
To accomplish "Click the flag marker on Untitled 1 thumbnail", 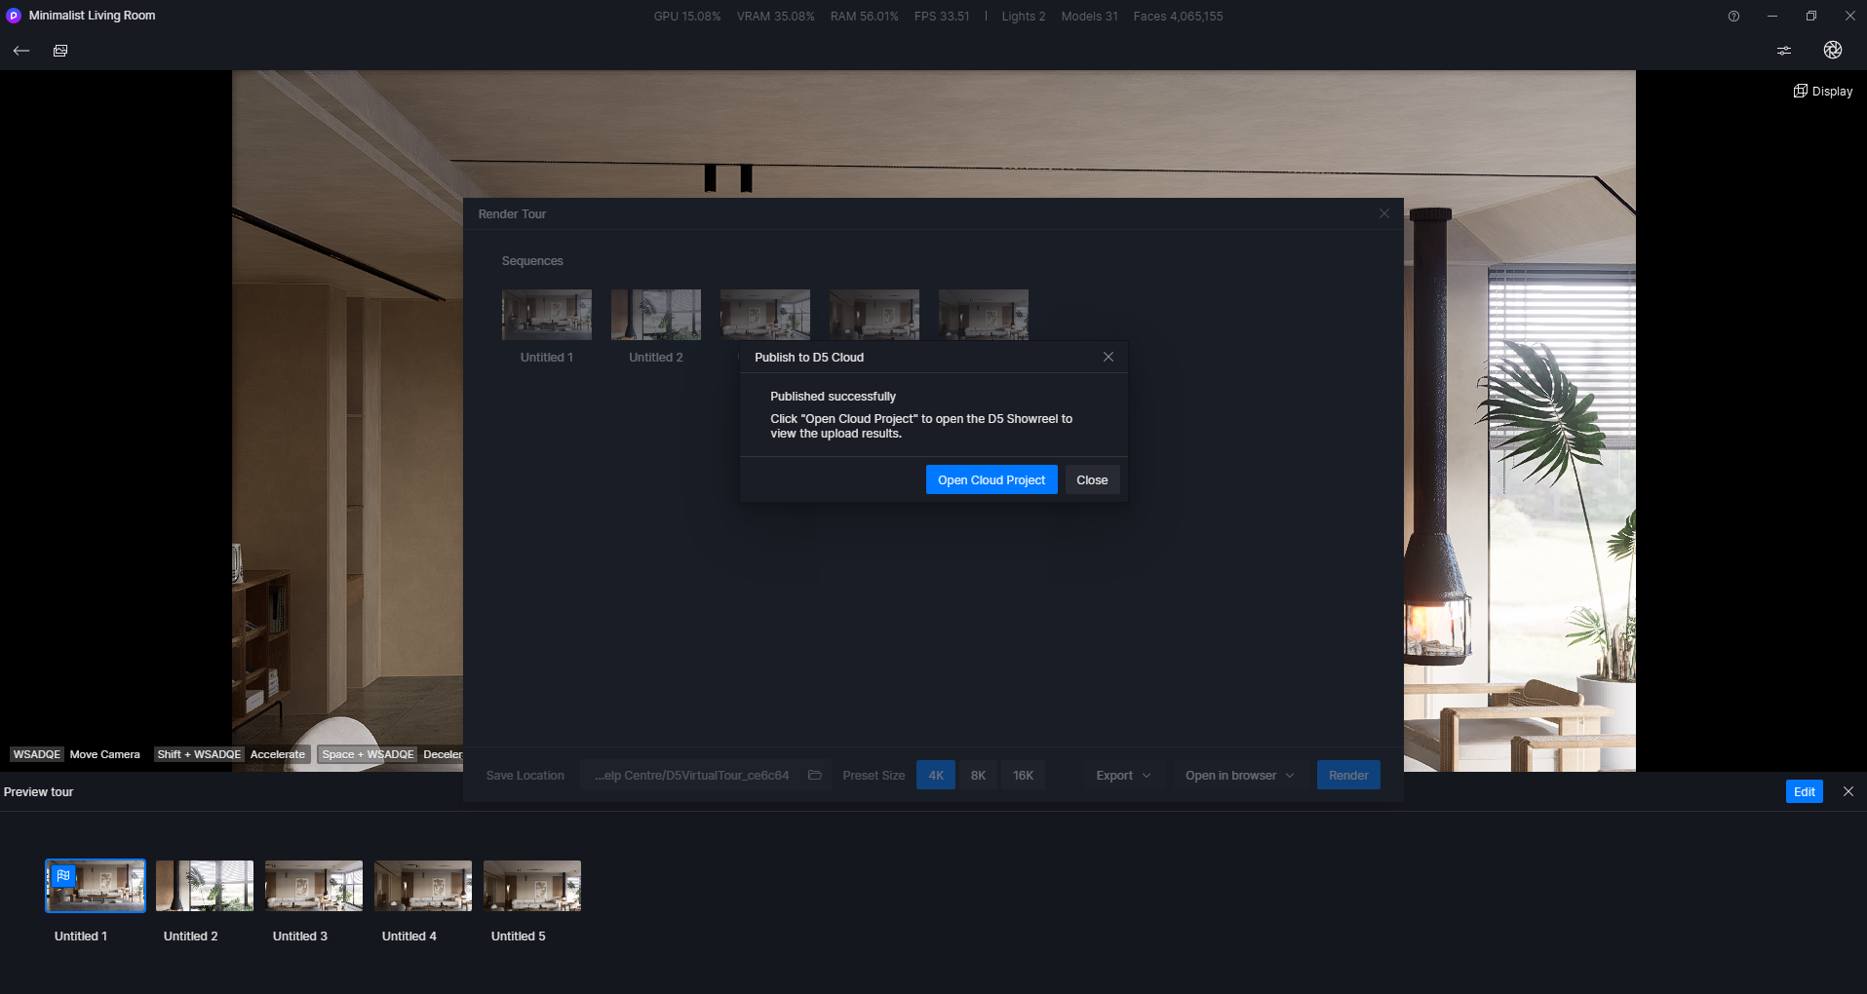I will pyautogui.click(x=63, y=876).
